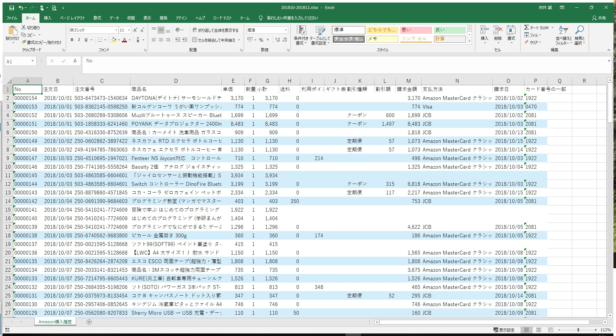The image size is (616, 336).
Task: Click the Find & Select (検索と選択) icon
Action: point(580,35)
